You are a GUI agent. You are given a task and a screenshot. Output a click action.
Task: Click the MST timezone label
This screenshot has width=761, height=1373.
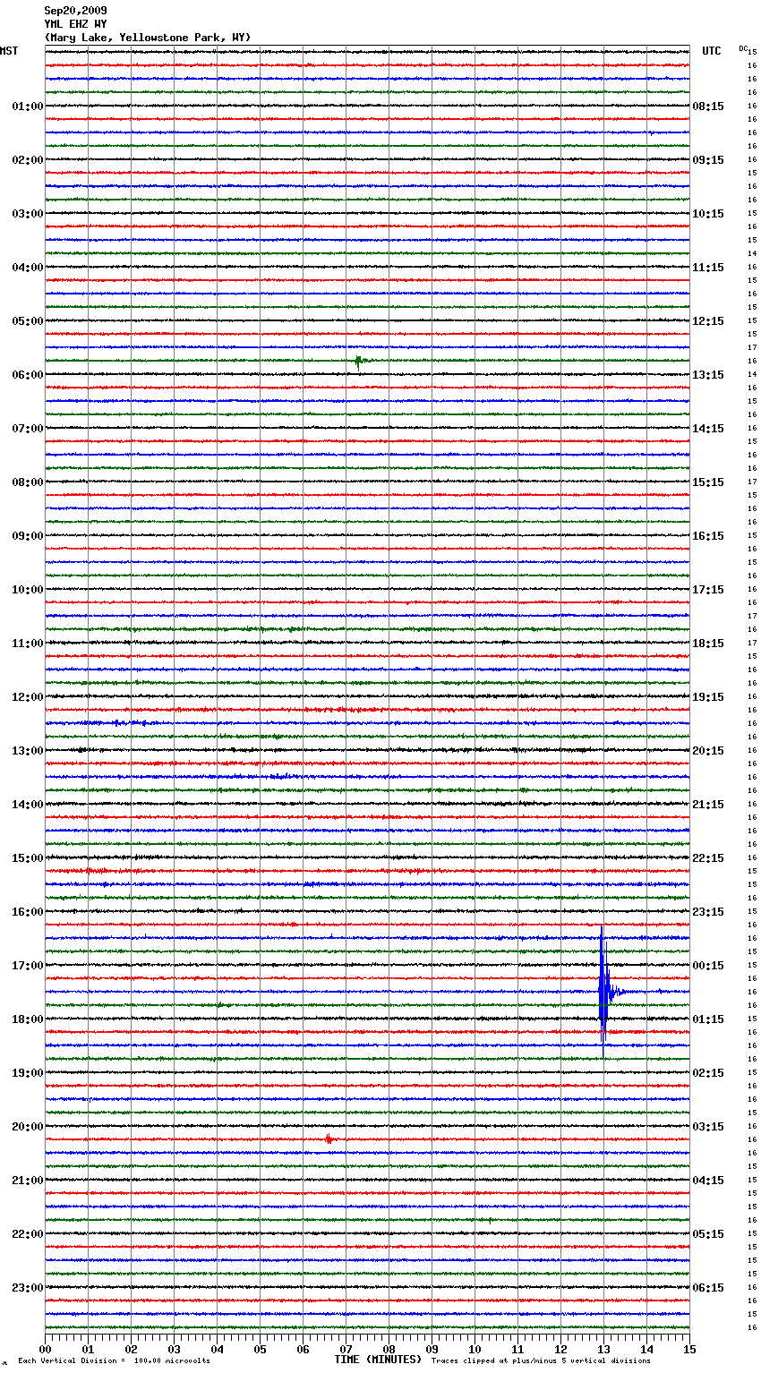(9, 51)
